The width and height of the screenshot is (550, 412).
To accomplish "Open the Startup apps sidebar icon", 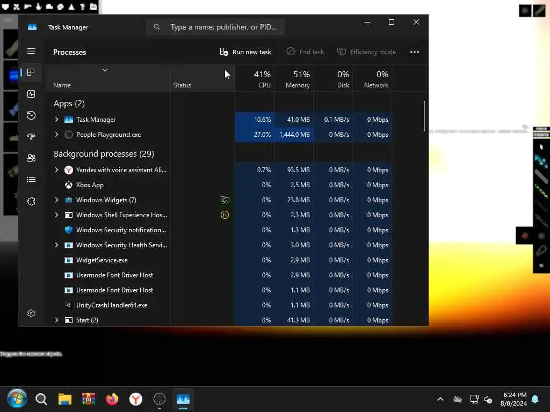I will pos(31,137).
